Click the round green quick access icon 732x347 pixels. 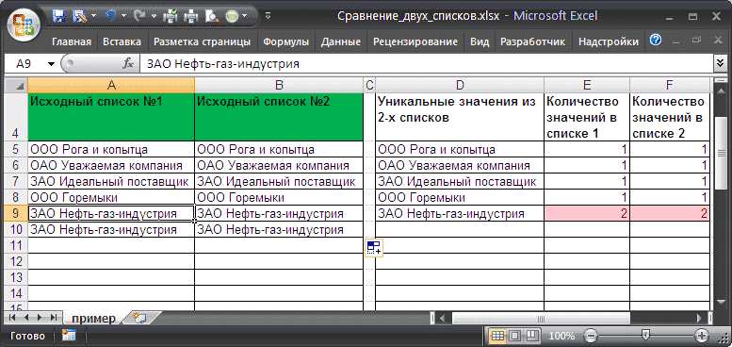pos(233,16)
